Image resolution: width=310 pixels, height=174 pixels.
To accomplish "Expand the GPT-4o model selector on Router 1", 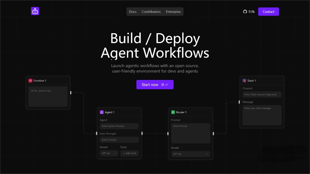I will 190,154.
